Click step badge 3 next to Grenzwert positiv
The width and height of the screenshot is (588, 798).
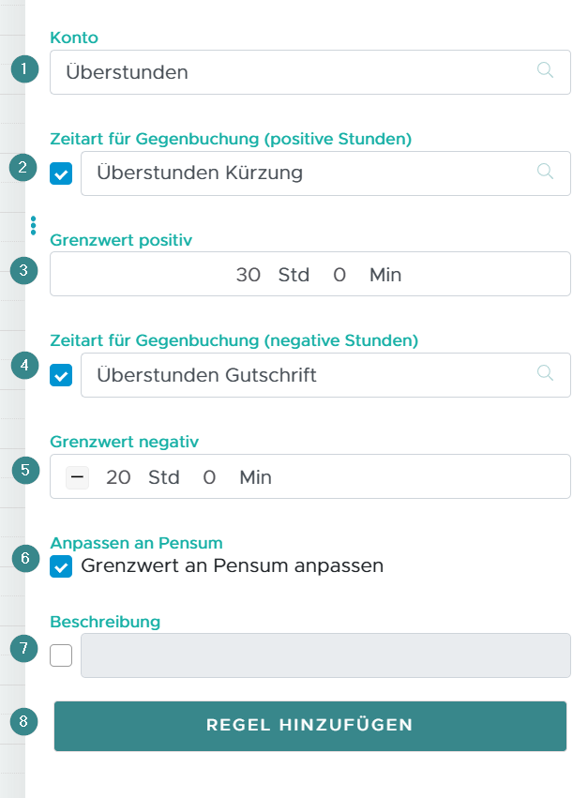(23, 270)
